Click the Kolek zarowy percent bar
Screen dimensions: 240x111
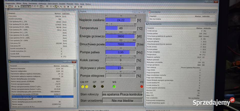tap(121, 60)
